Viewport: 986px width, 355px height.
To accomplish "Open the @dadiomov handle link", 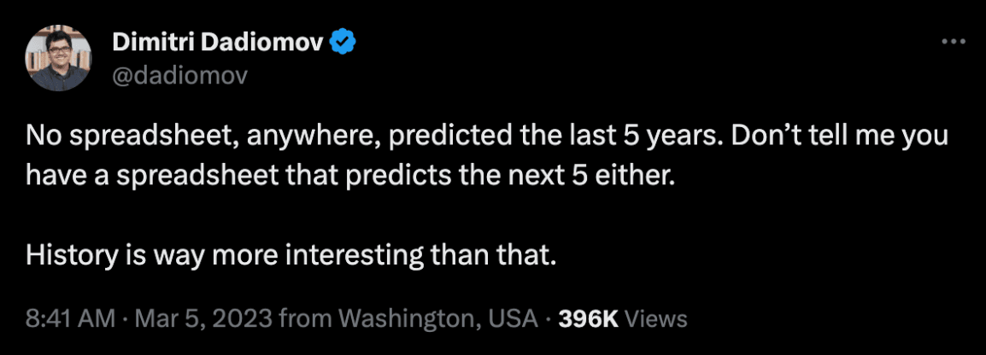I will [179, 76].
